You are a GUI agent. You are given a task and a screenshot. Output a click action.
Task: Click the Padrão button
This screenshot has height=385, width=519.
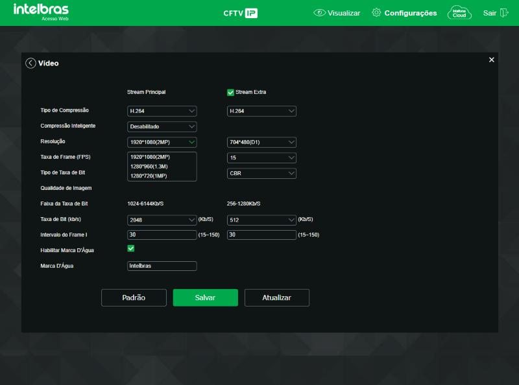click(x=134, y=297)
